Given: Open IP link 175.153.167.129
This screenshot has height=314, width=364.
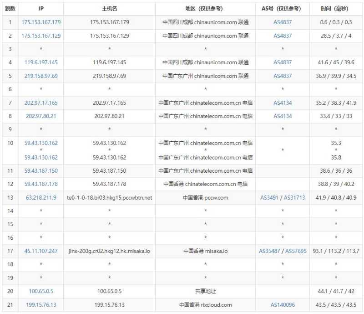Looking at the screenshot, I should coord(41,36).
